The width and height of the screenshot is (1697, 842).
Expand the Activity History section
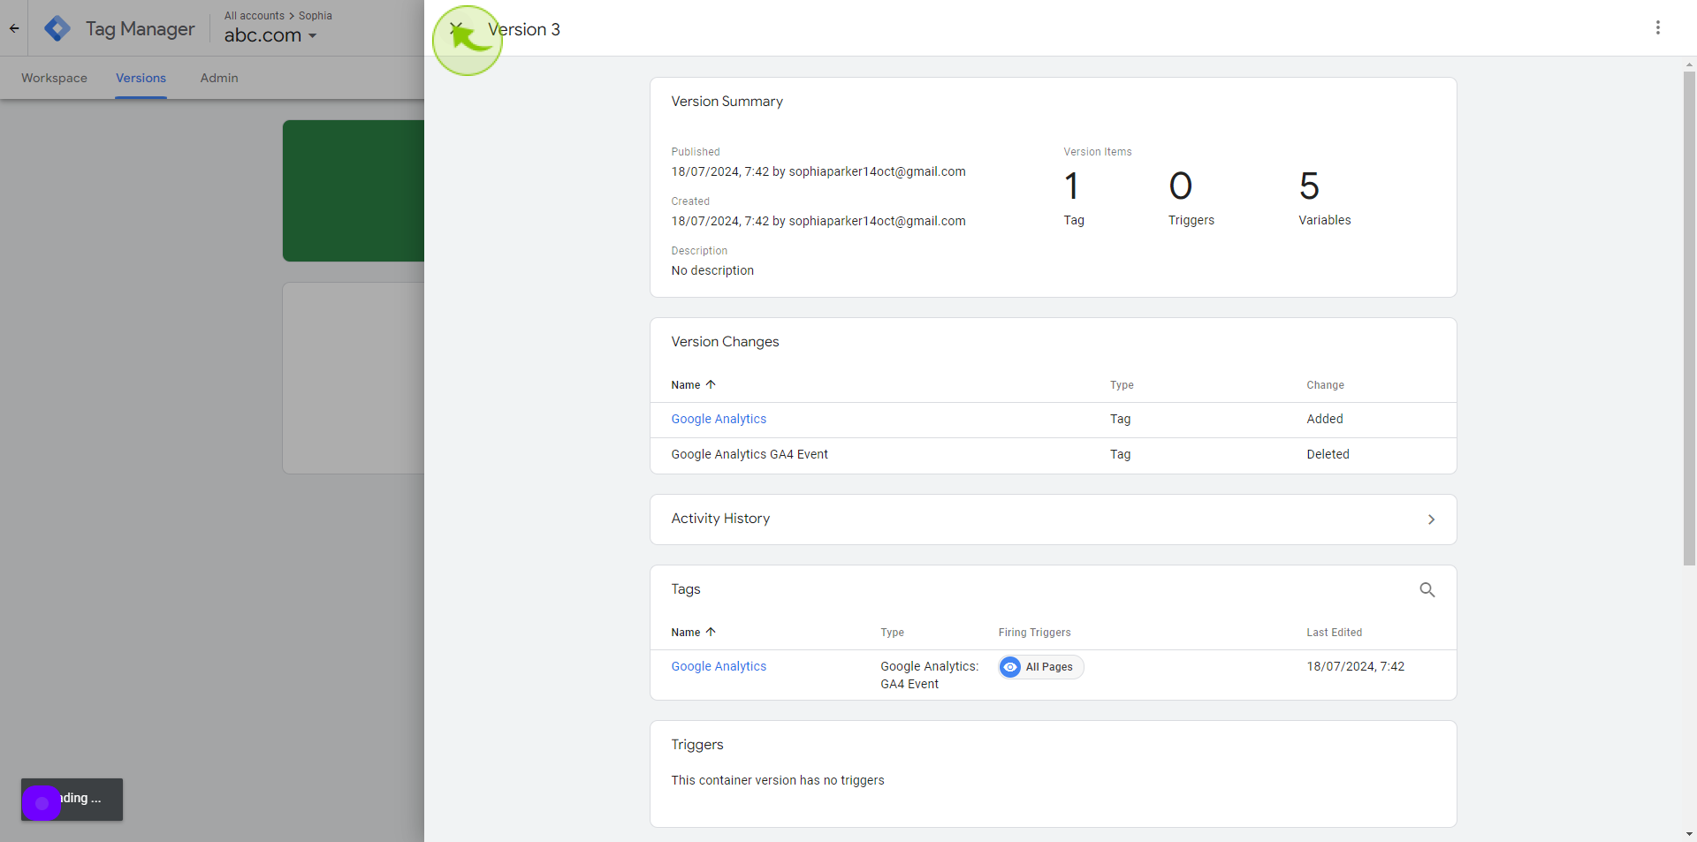[x=1053, y=520]
